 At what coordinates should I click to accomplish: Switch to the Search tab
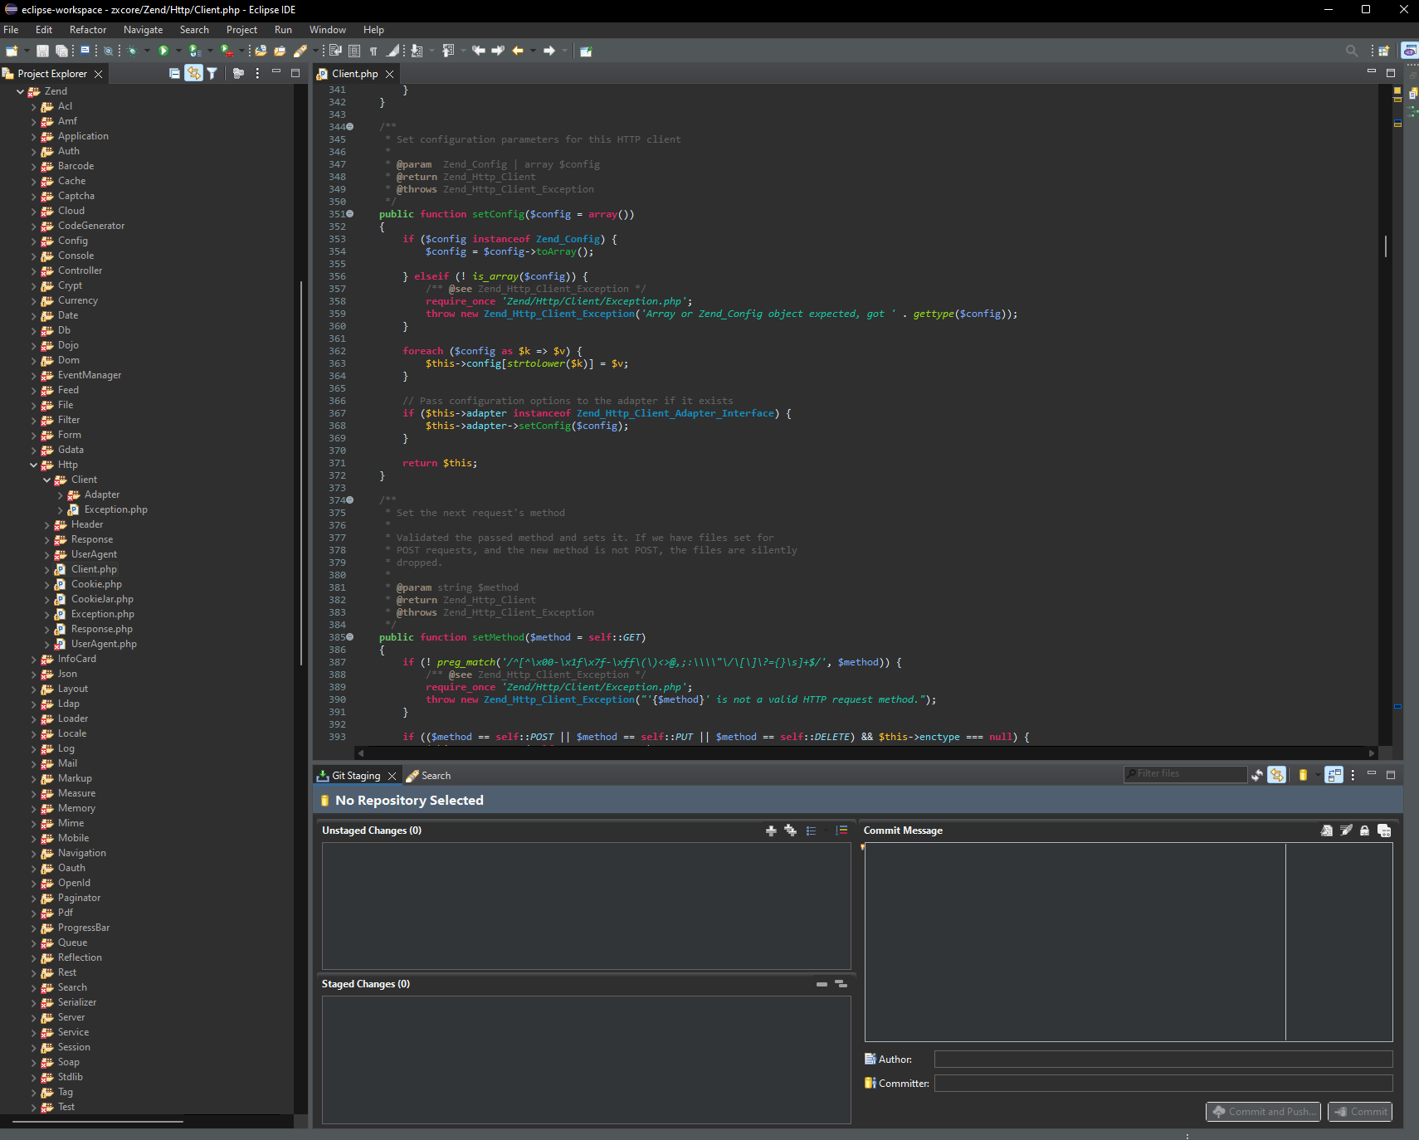click(x=428, y=776)
